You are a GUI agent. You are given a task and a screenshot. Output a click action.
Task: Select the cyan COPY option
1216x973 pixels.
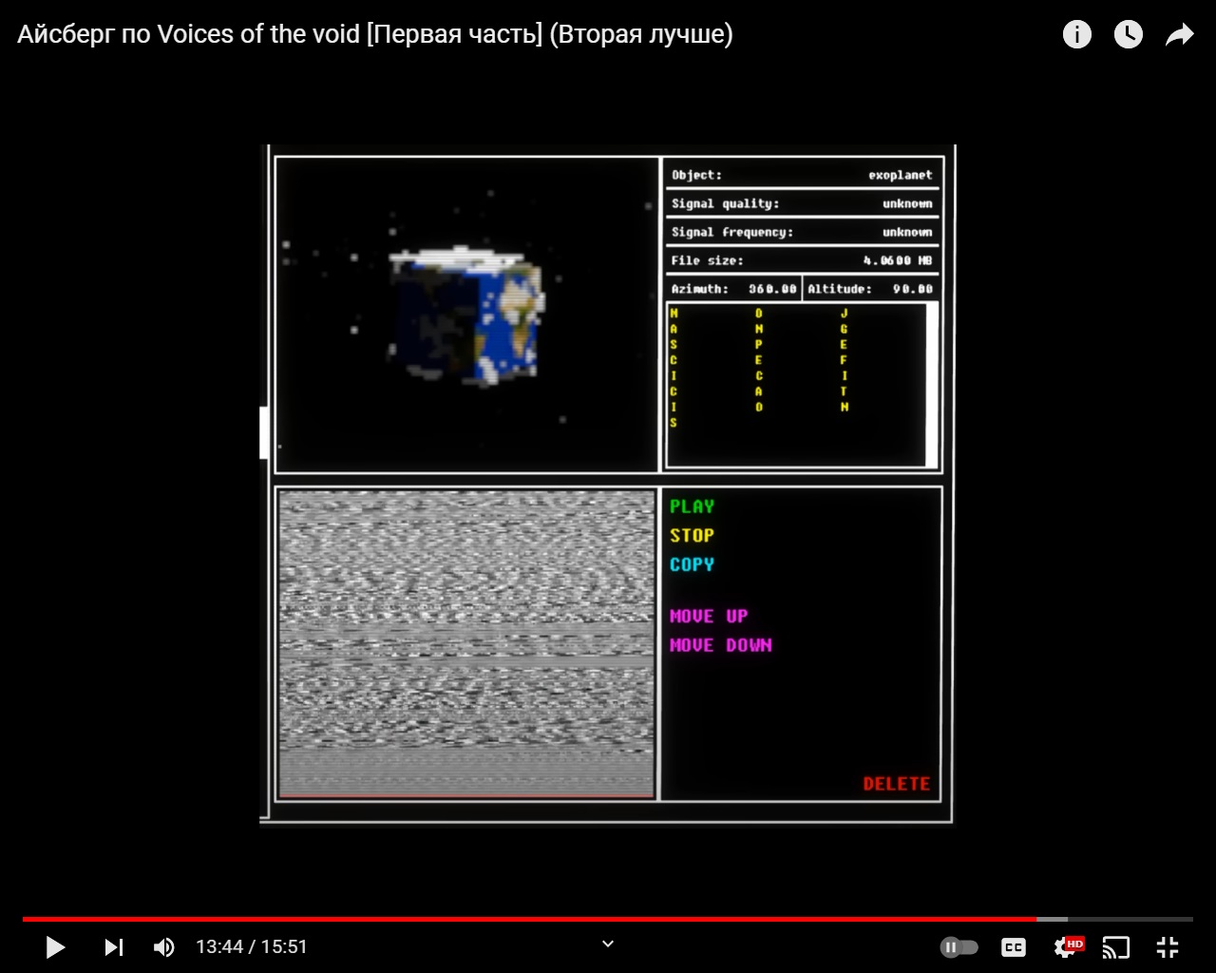tap(692, 564)
